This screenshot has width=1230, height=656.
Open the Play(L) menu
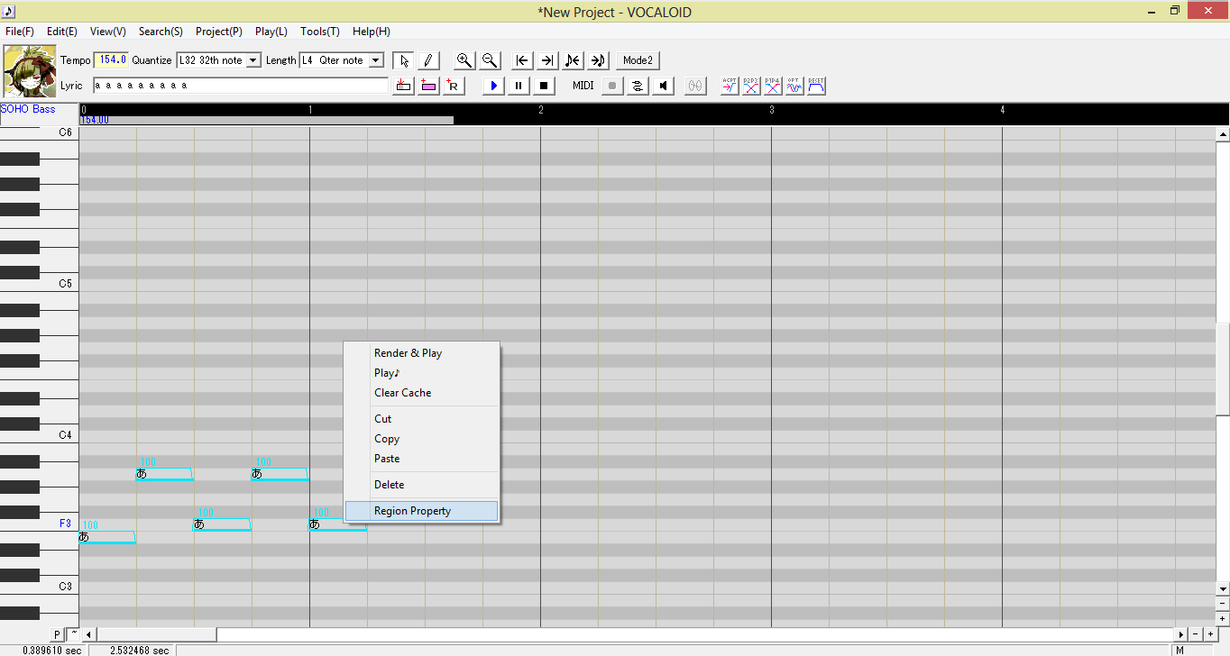click(271, 32)
